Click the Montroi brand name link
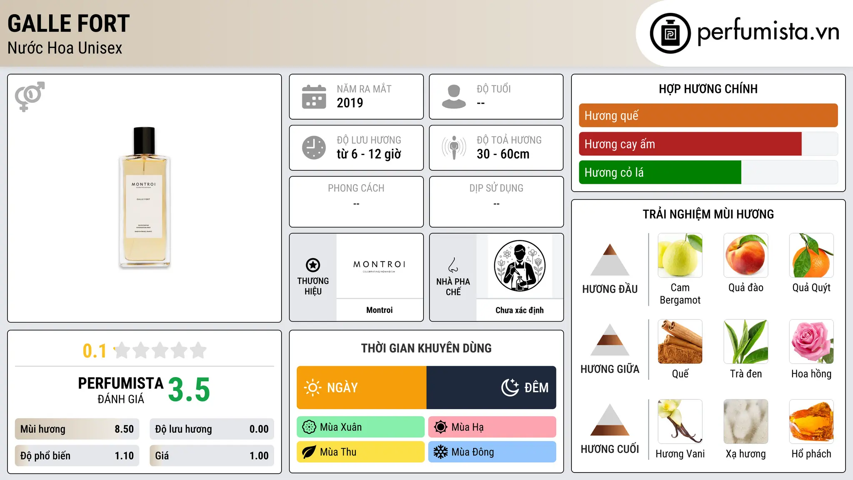The width and height of the screenshot is (853, 480). pyautogui.click(x=379, y=310)
